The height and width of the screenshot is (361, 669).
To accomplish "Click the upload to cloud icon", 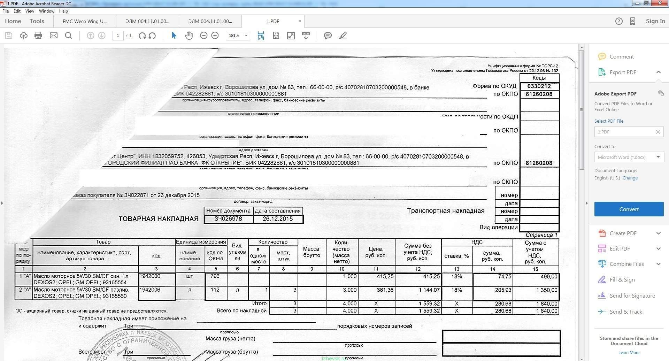I will pos(24,36).
